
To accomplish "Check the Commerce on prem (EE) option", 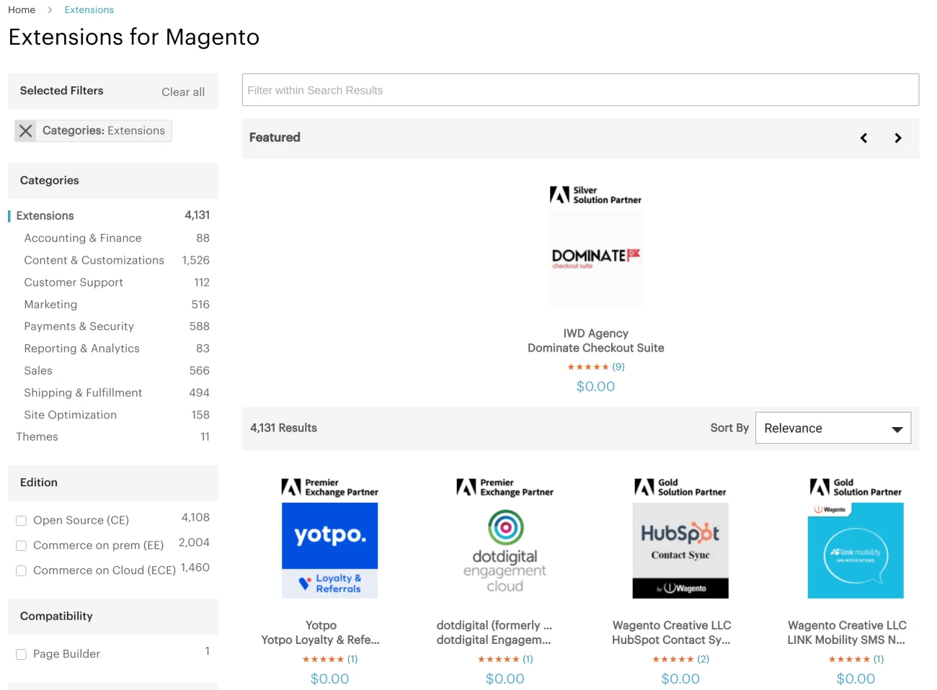I will pos(22,546).
